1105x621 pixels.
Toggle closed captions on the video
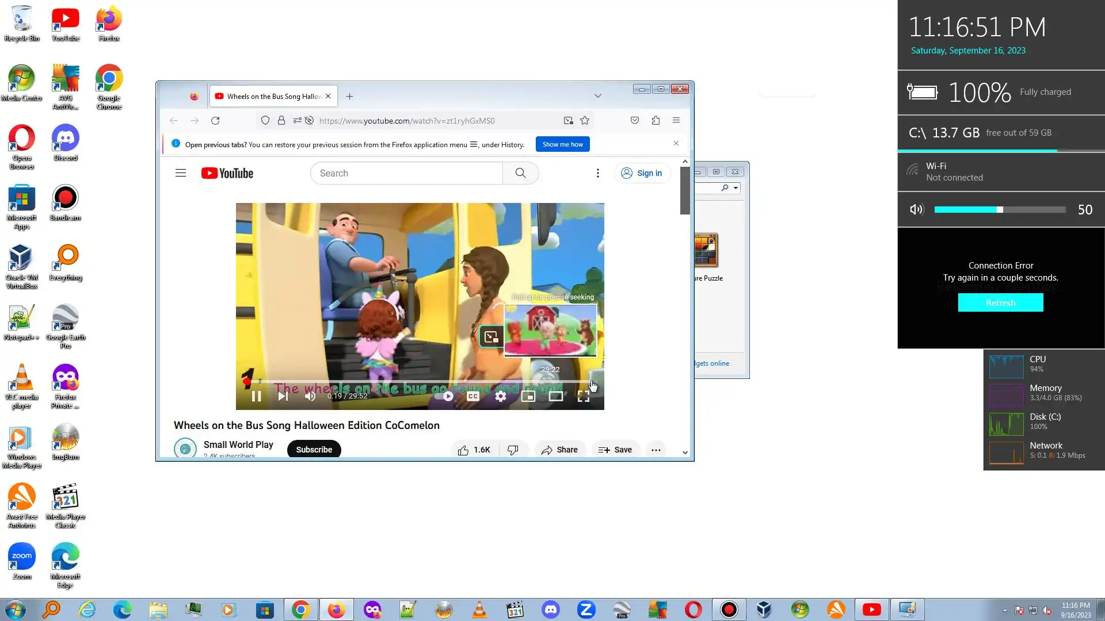[x=473, y=396]
